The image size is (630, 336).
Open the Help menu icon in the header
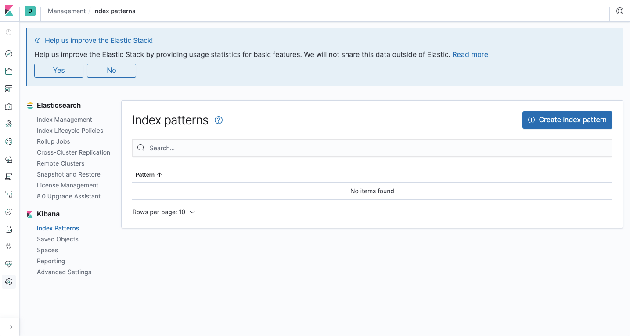620,11
